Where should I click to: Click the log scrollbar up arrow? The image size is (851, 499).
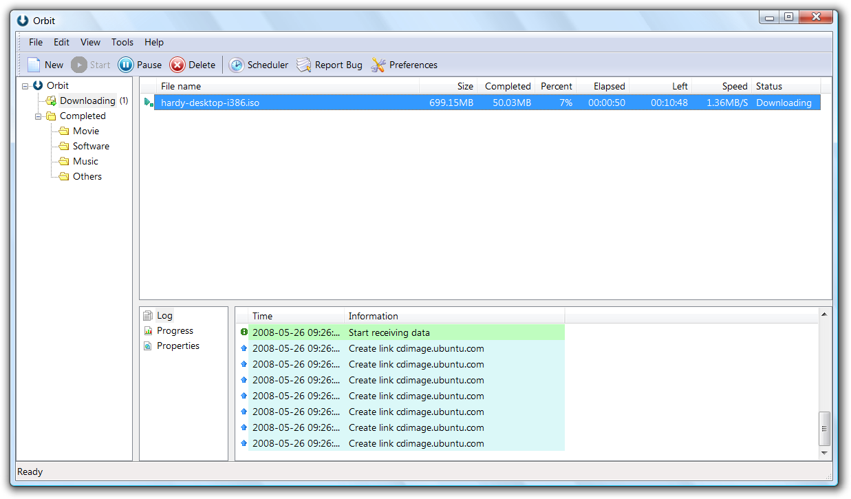click(x=825, y=314)
